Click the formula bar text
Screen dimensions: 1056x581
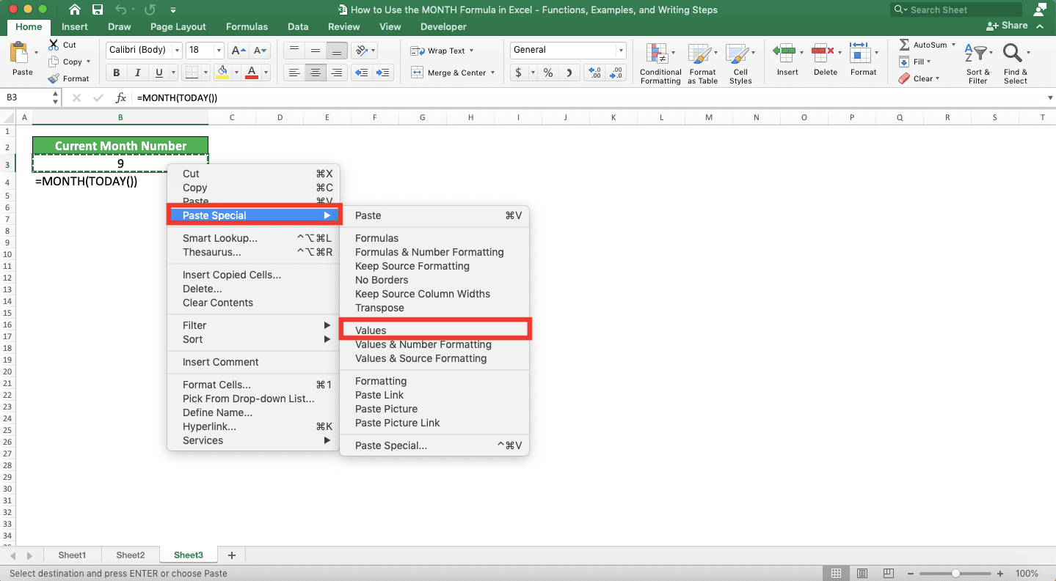177,97
